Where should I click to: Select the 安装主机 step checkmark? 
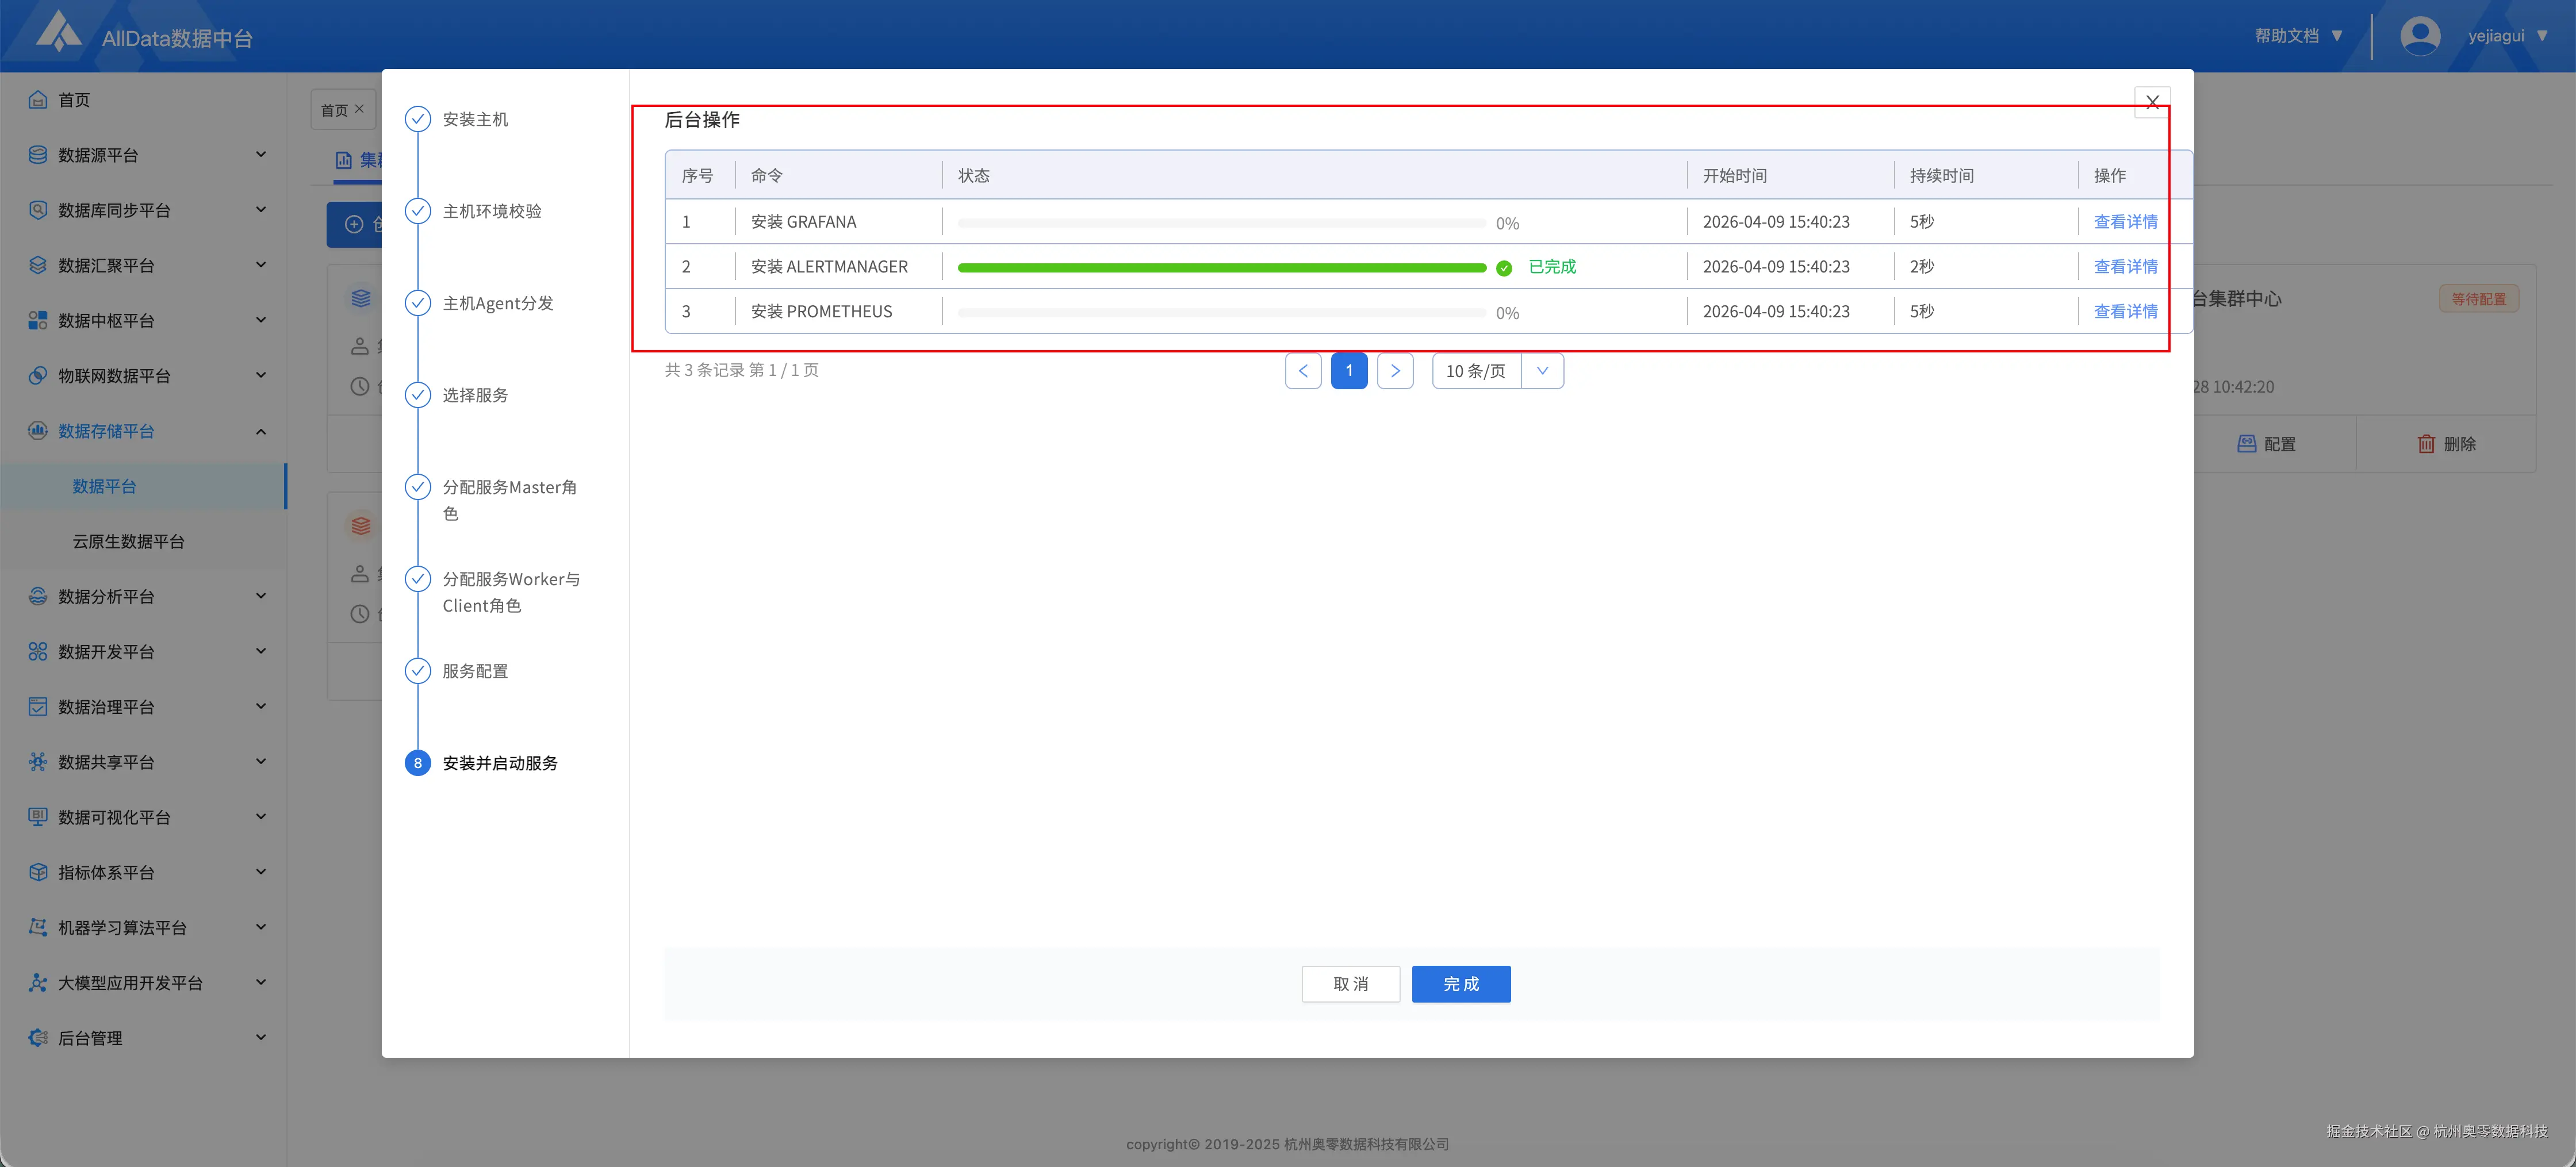[x=417, y=119]
